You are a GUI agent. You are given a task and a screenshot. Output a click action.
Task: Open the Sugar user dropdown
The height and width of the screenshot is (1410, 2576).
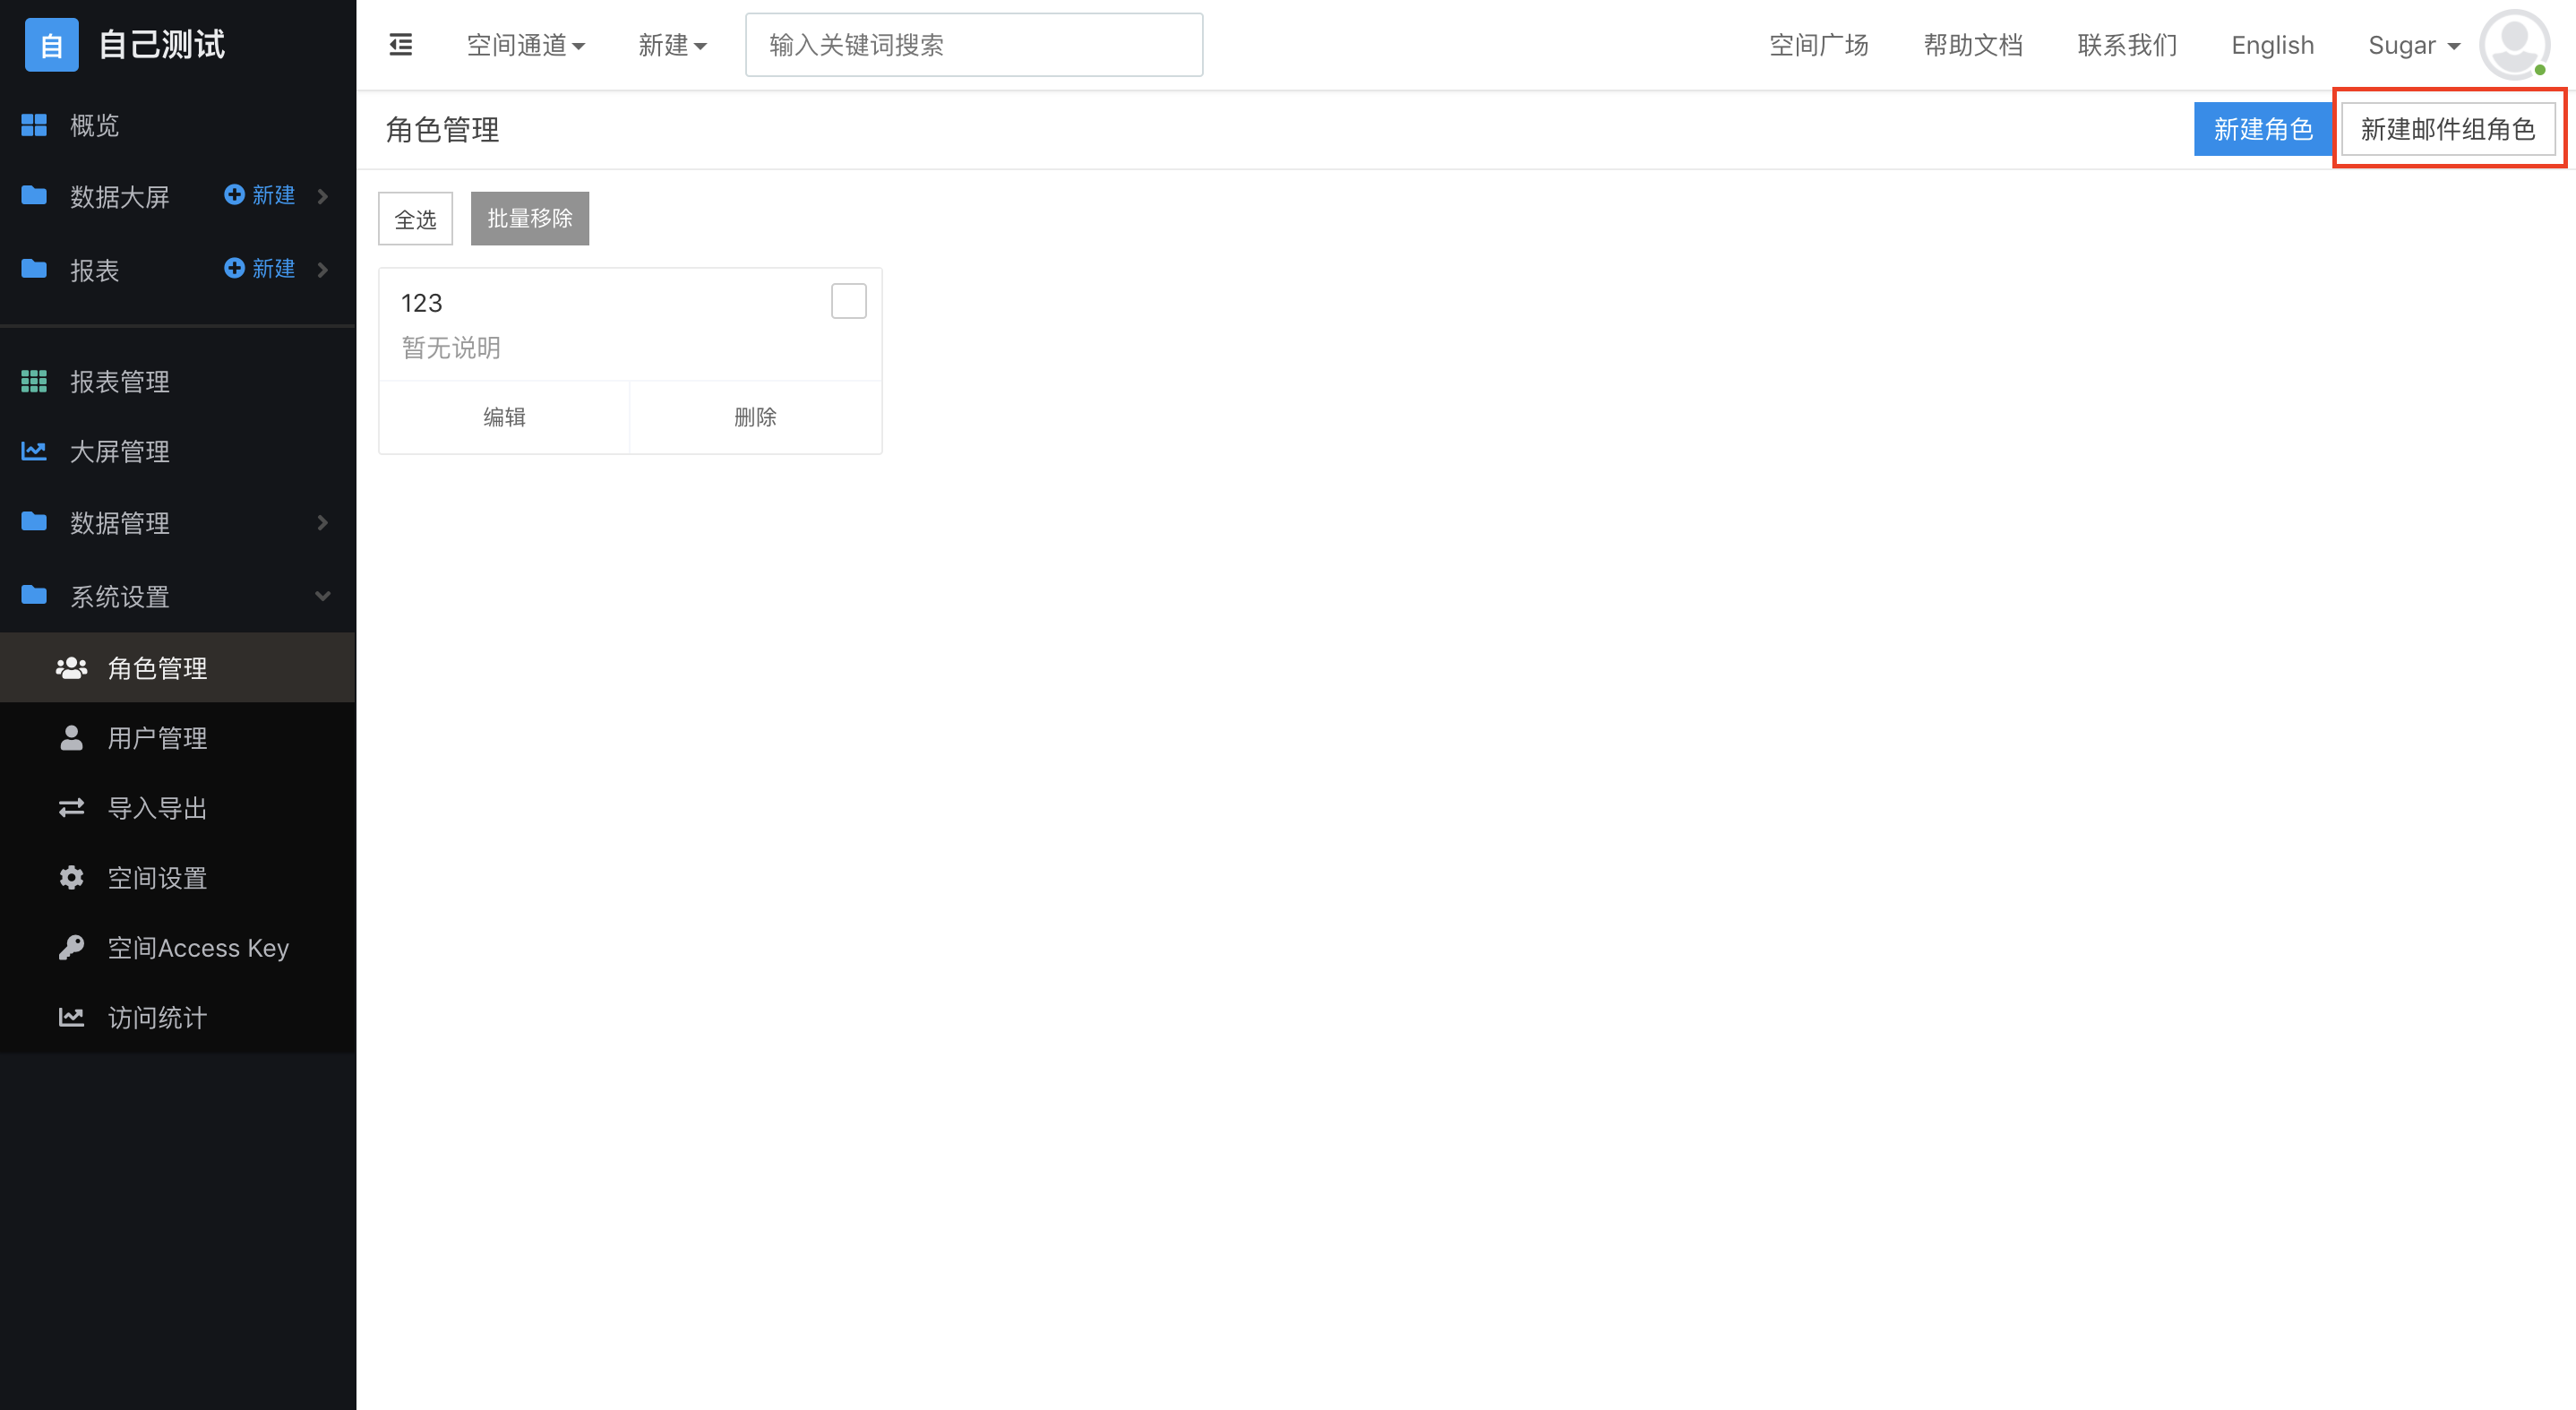coord(2413,45)
